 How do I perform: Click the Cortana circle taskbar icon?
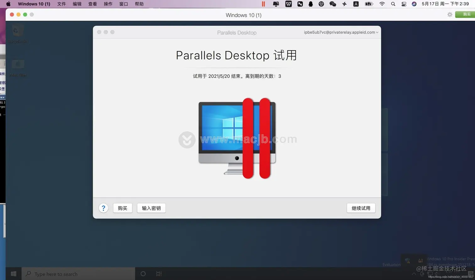pyautogui.click(x=143, y=274)
